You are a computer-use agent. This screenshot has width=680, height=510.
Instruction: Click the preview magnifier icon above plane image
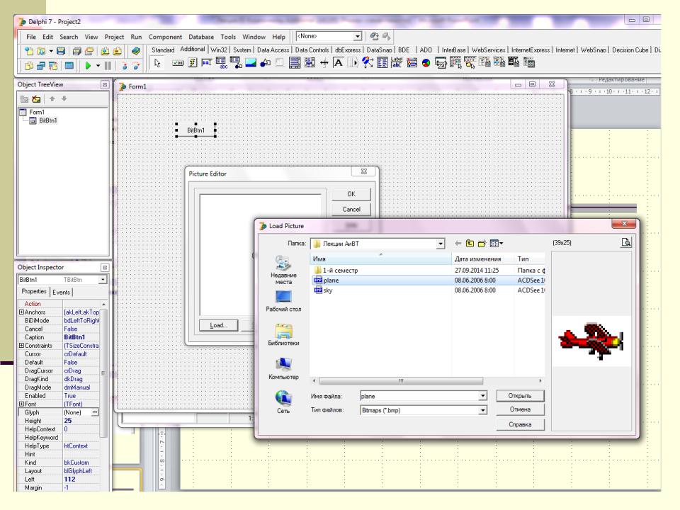pyautogui.click(x=625, y=242)
